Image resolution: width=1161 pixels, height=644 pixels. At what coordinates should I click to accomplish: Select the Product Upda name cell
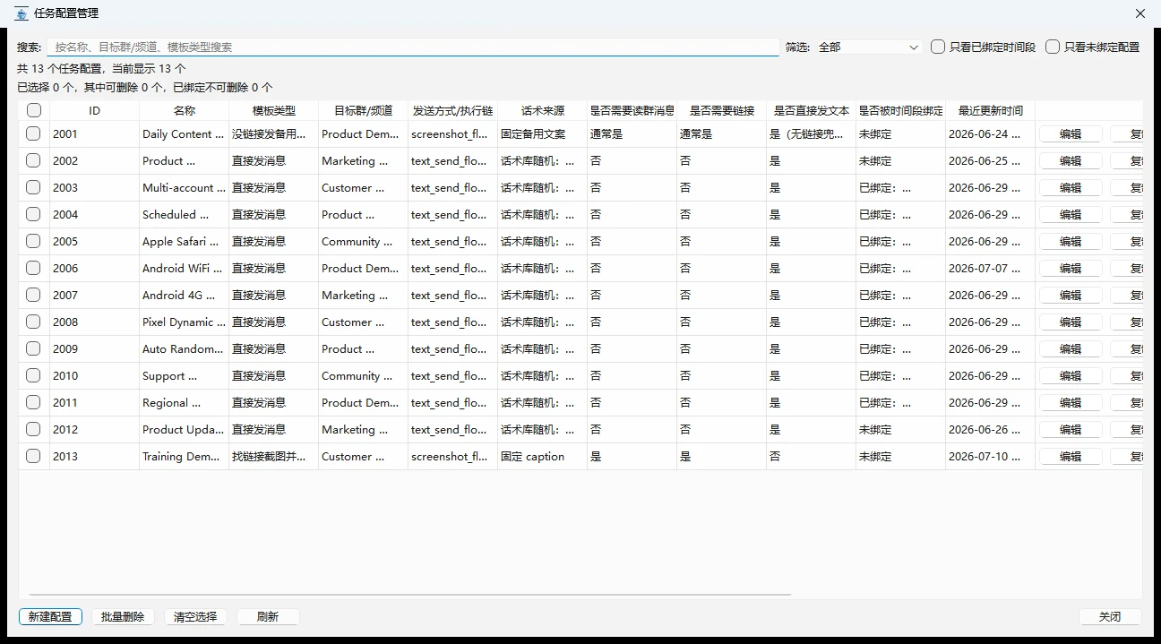(x=184, y=429)
